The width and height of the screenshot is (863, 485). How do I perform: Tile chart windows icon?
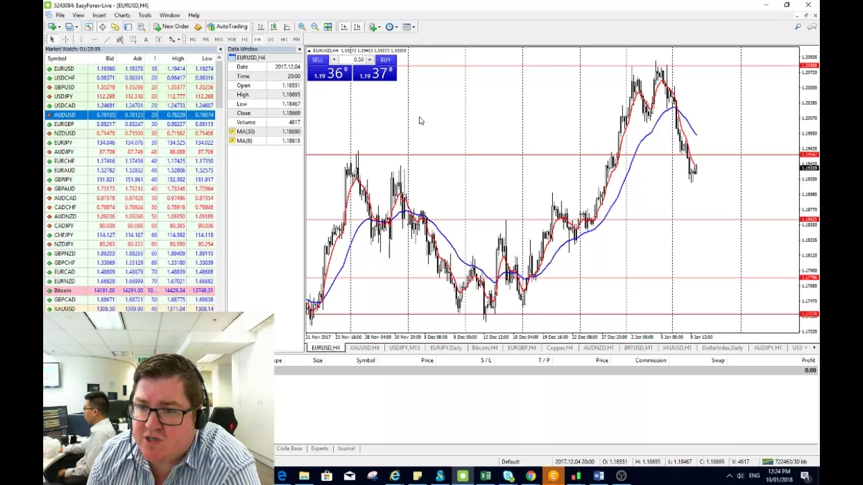pyautogui.click(x=328, y=27)
